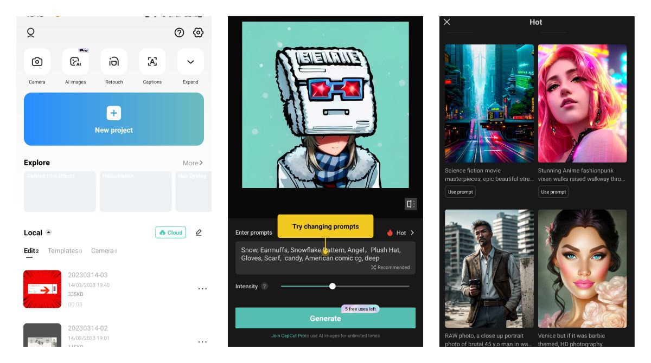Click the Generate button
Image resolution: width=651 pixels, height=363 pixels.
tap(325, 318)
